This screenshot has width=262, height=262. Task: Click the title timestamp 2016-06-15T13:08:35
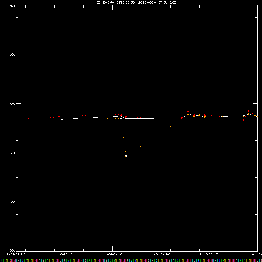click(116, 3)
